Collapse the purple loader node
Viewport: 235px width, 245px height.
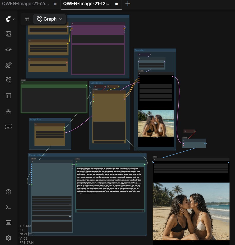[x=73, y=24]
